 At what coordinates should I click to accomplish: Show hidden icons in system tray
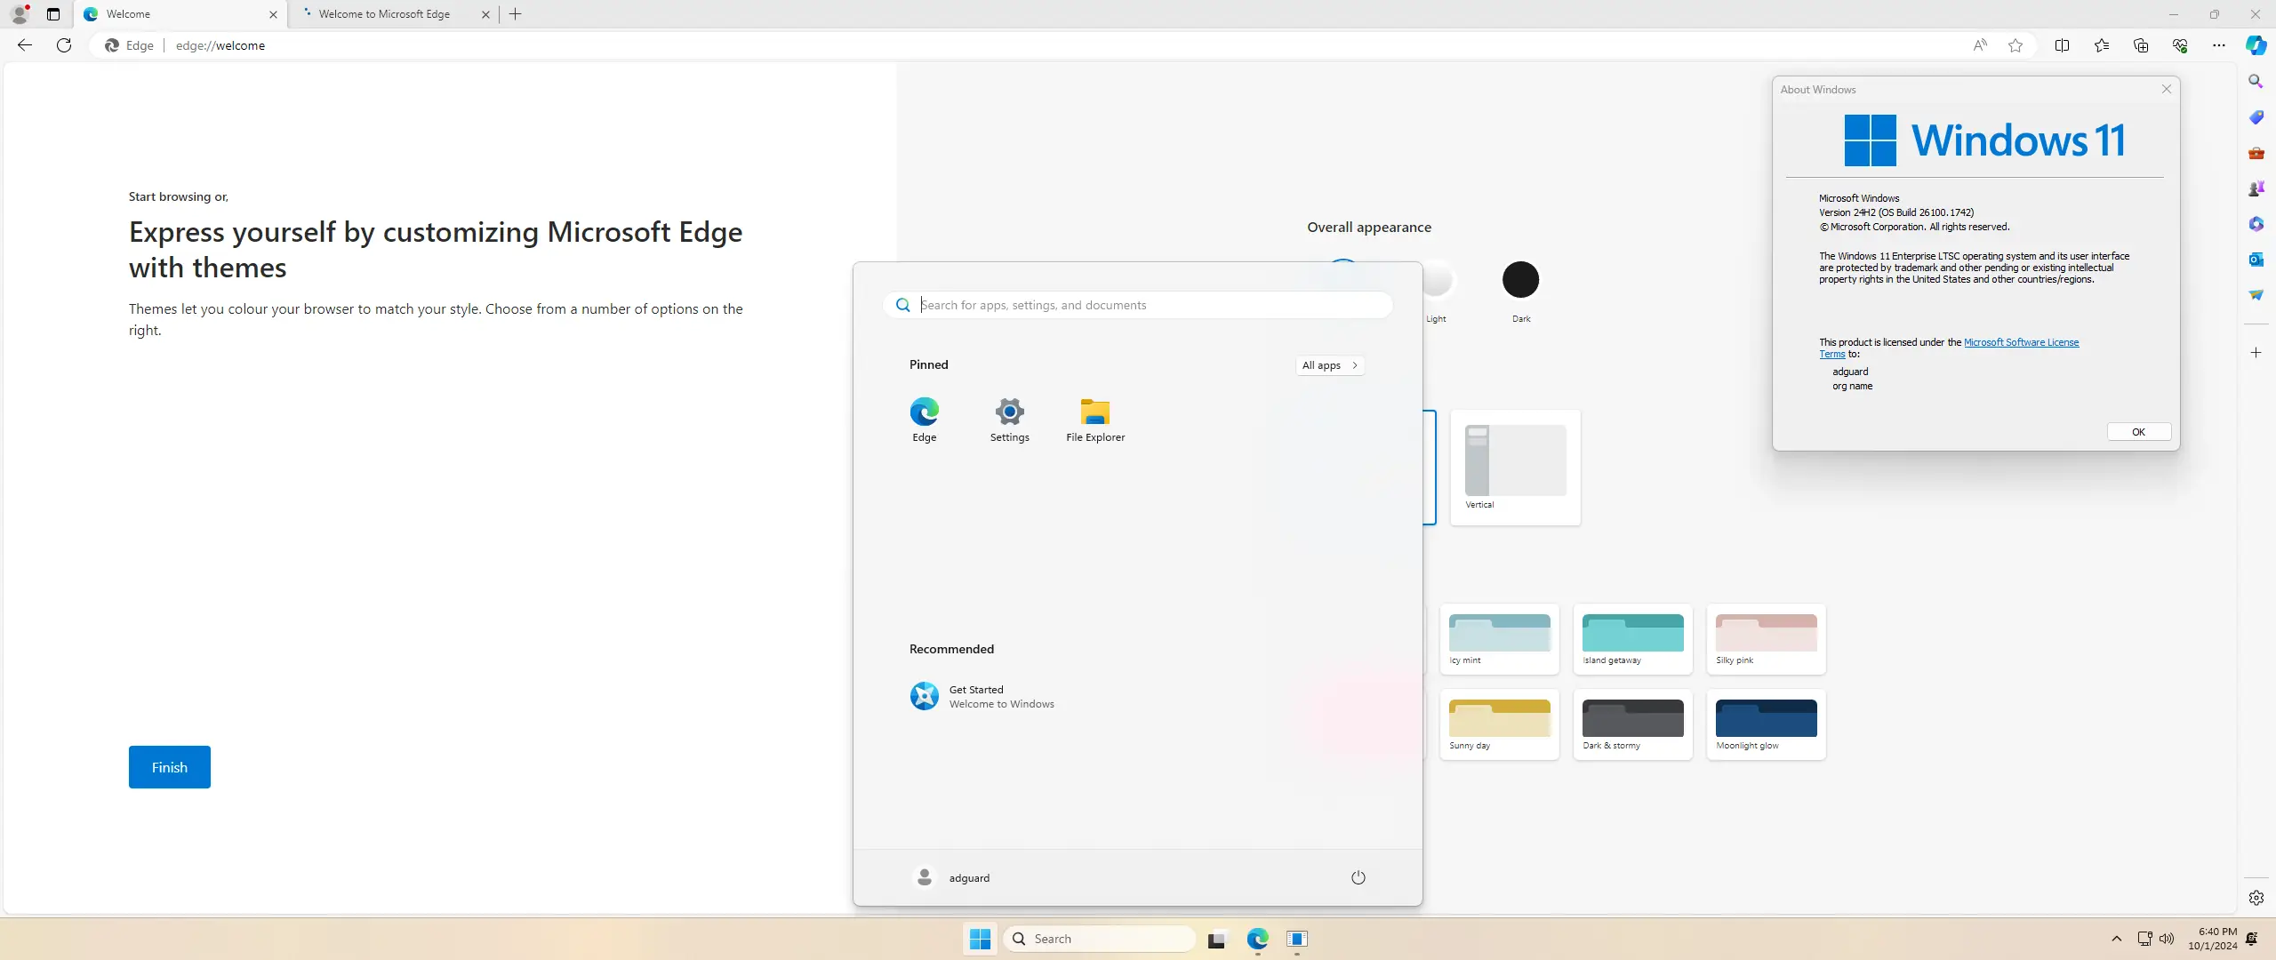[x=2116, y=939]
